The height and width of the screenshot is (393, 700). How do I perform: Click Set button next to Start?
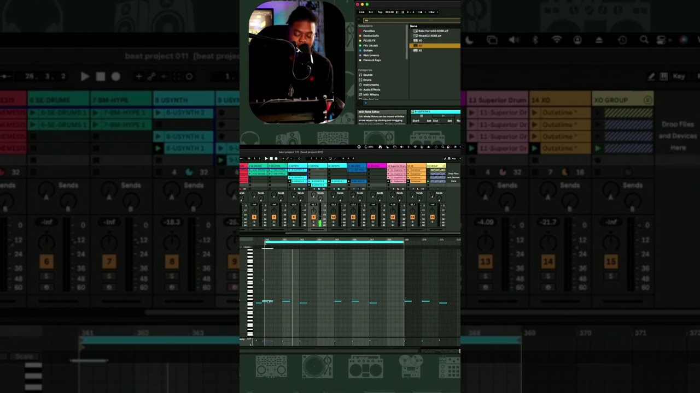pyautogui.click(x=429, y=121)
